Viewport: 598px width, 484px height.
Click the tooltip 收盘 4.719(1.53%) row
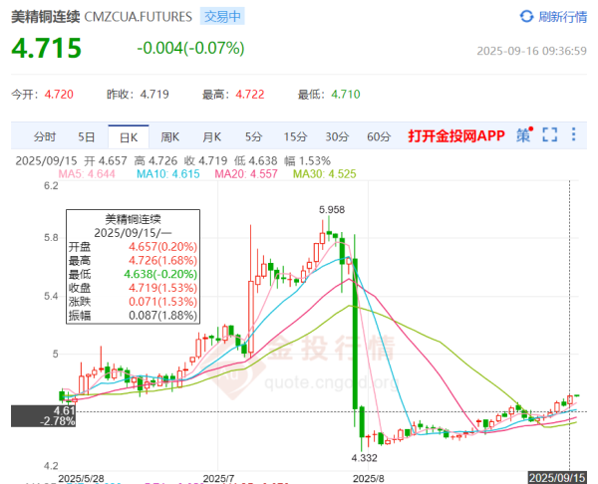coord(133,288)
